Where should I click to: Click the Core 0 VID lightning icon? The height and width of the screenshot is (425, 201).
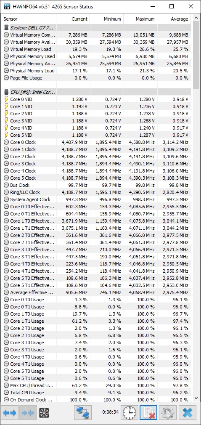[x=6, y=99]
